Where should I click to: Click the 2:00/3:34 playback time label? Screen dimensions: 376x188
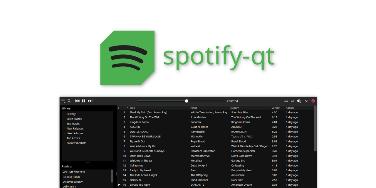tap(232, 101)
